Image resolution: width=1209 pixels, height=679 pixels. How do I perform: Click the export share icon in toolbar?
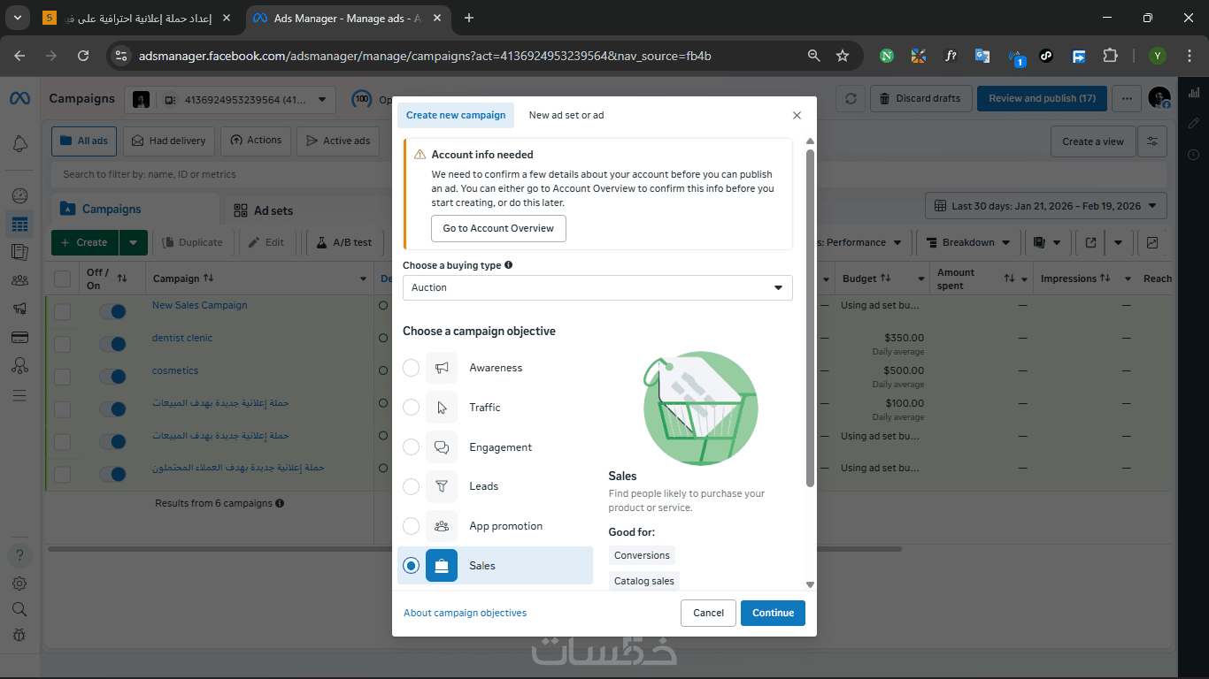tap(1090, 242)
